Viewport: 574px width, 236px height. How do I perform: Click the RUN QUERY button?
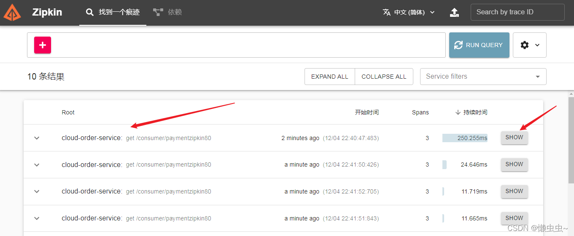coord(479,45)
